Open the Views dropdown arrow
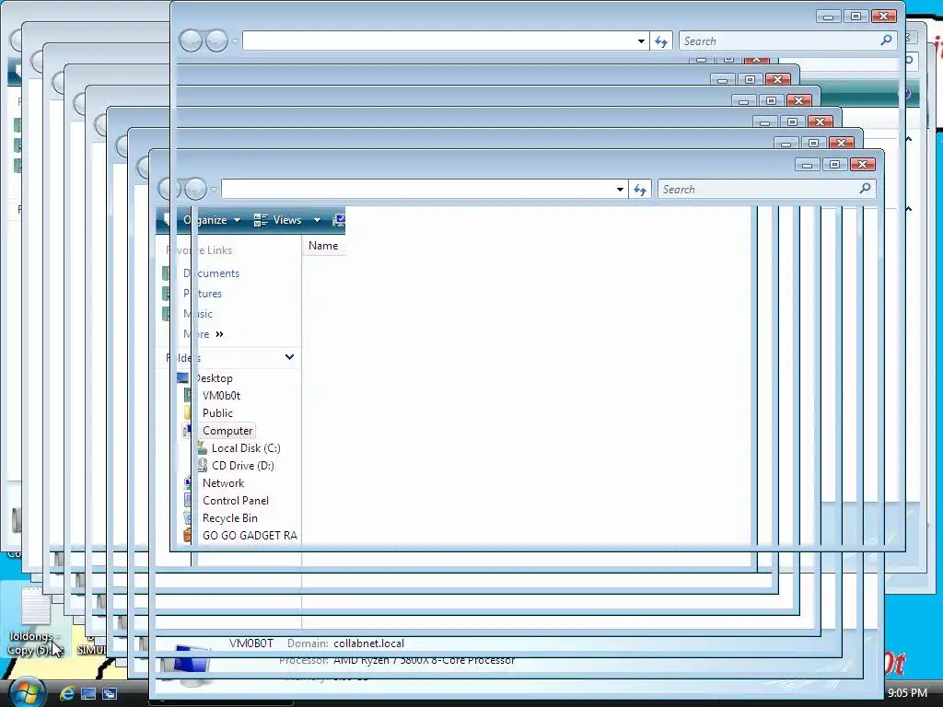Viewport: 943px width, 707px height. (x=317, y=220)
